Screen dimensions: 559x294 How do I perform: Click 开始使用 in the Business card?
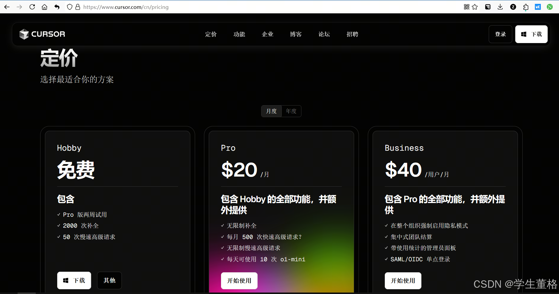pos(403,281)
